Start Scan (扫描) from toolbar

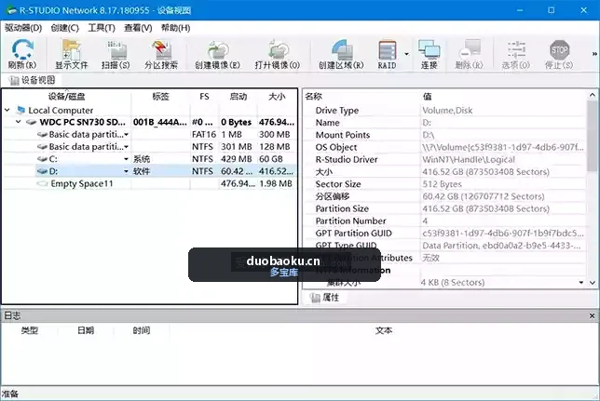[116, 54]
